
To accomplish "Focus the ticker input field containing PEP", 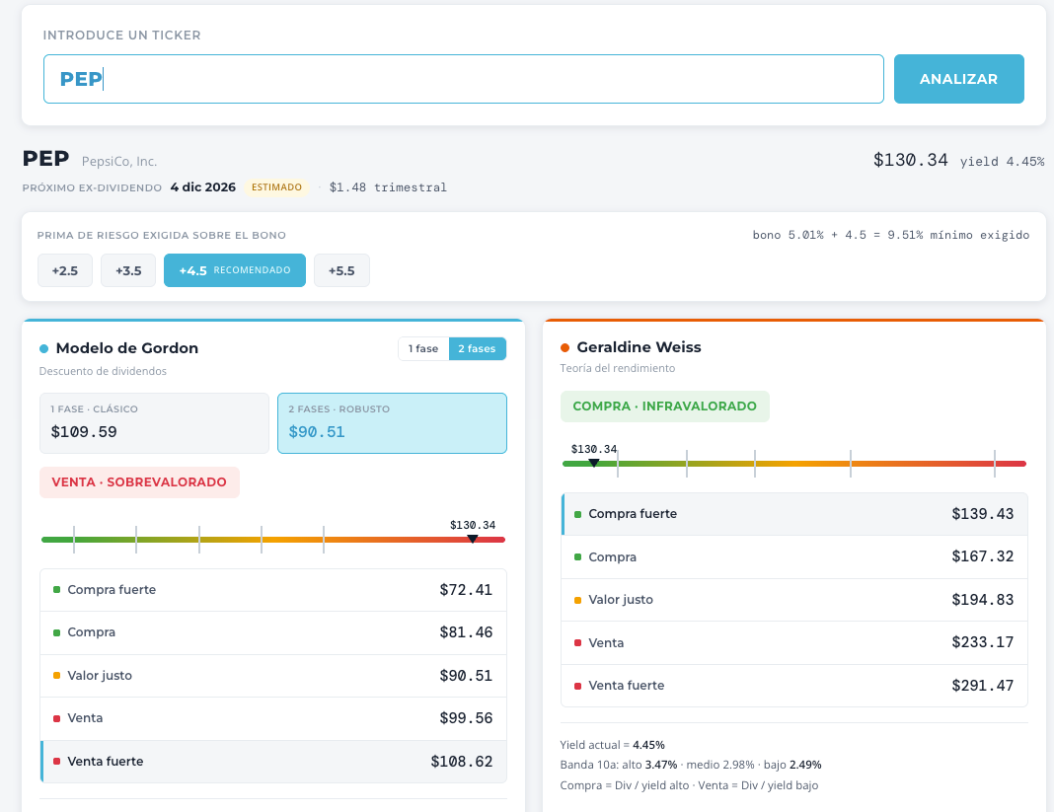I will coord(463,79).
